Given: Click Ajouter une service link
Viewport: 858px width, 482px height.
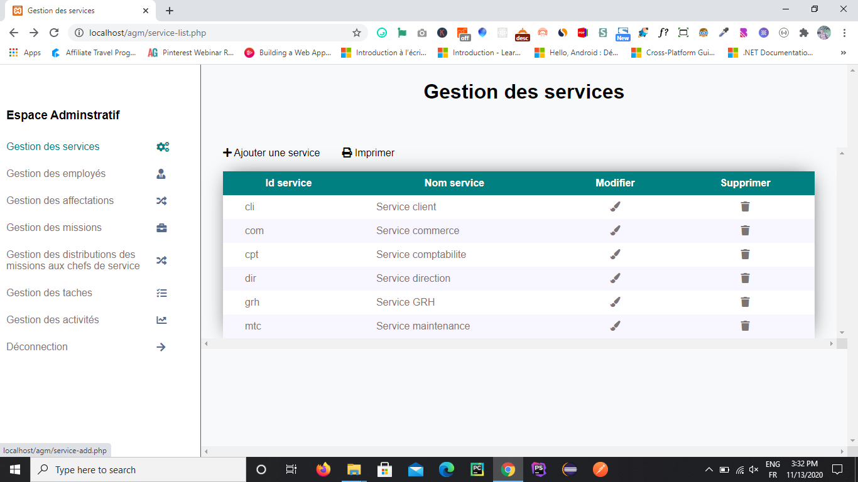Looking at the screenshot, I should tap(271, 153).
